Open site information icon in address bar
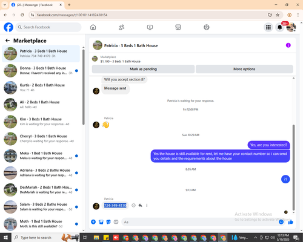 click(32, 15)
